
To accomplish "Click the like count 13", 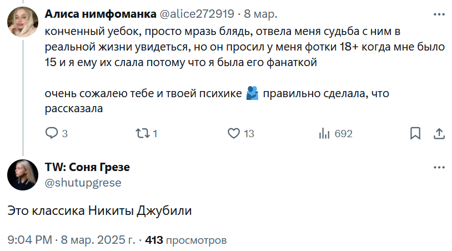I will pos(249,134).
